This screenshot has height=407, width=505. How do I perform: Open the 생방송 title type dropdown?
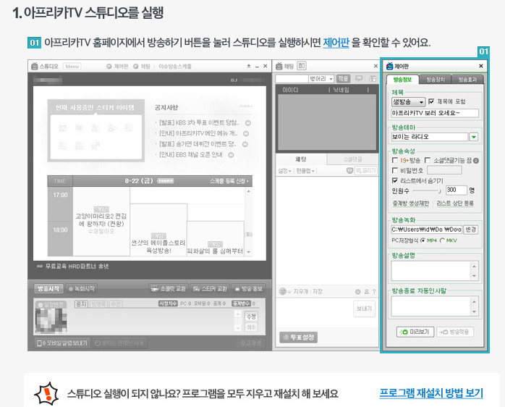pyautogui.click(x=408, y=102)
